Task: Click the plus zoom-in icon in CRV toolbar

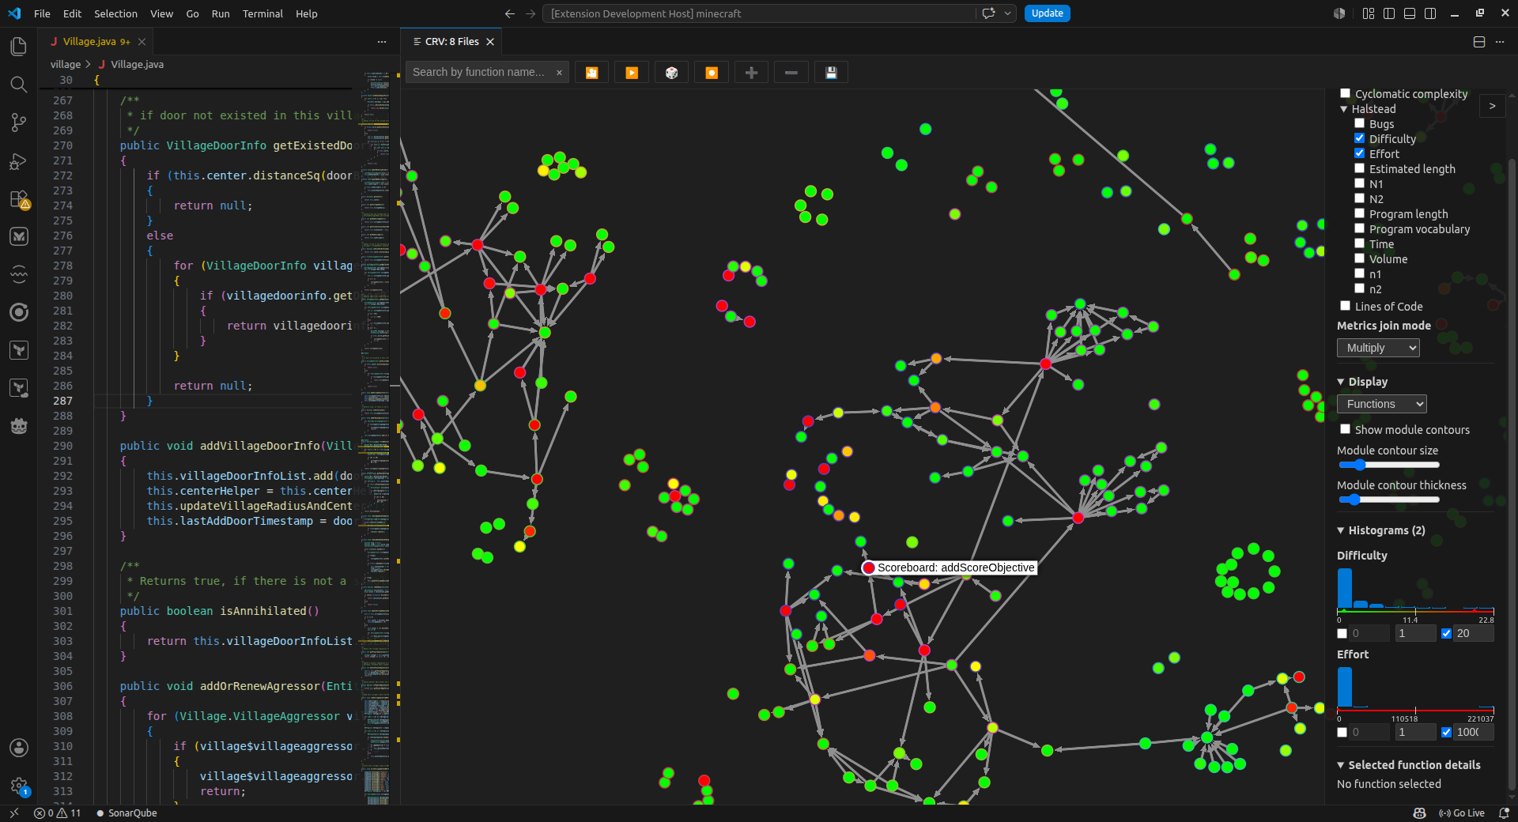Action: point(751,73)
